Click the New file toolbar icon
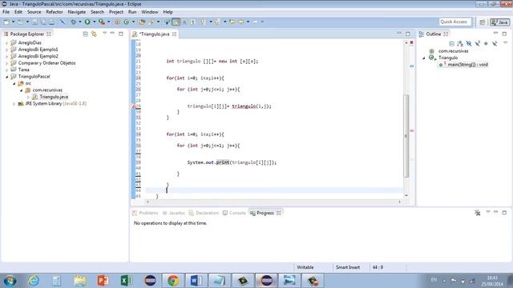The width and height of the screenshot is (513, 288). pos(6,22)
